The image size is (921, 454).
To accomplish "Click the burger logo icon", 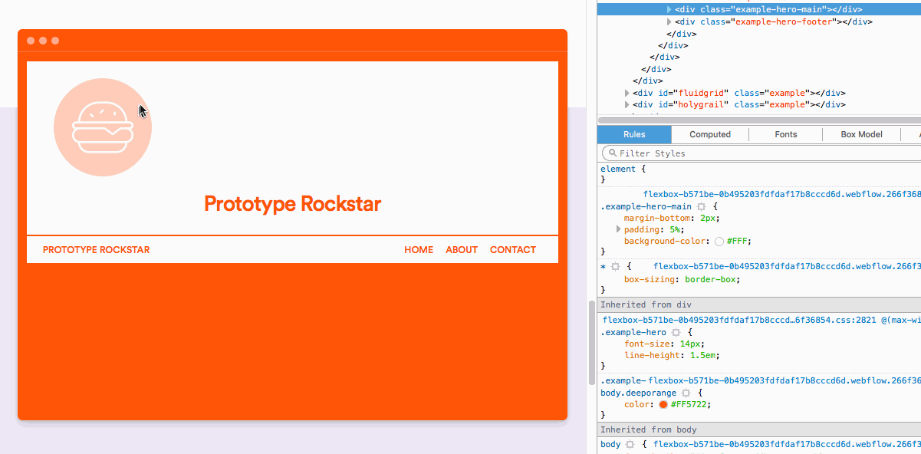I will [103, 127].
